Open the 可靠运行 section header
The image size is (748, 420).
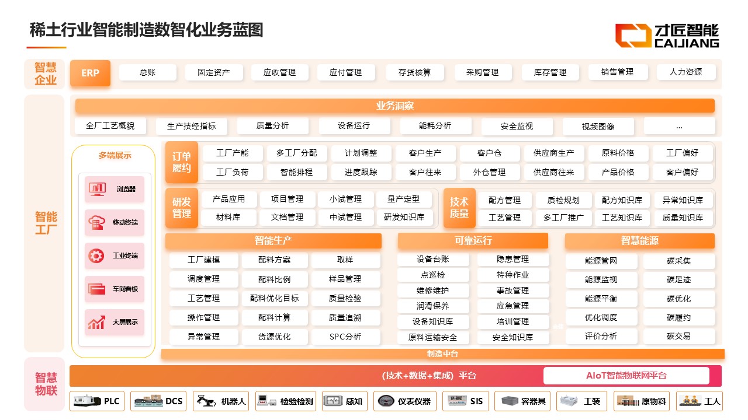point(473,240)
